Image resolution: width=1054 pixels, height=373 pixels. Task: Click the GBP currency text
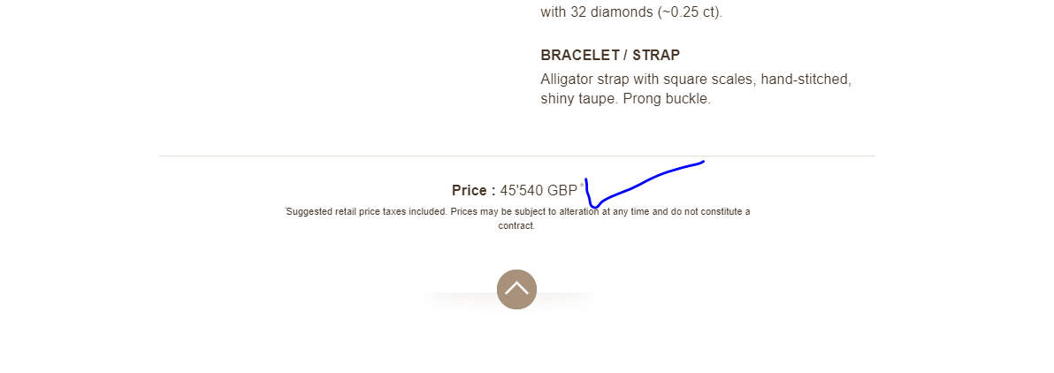[x=562, y=190]
